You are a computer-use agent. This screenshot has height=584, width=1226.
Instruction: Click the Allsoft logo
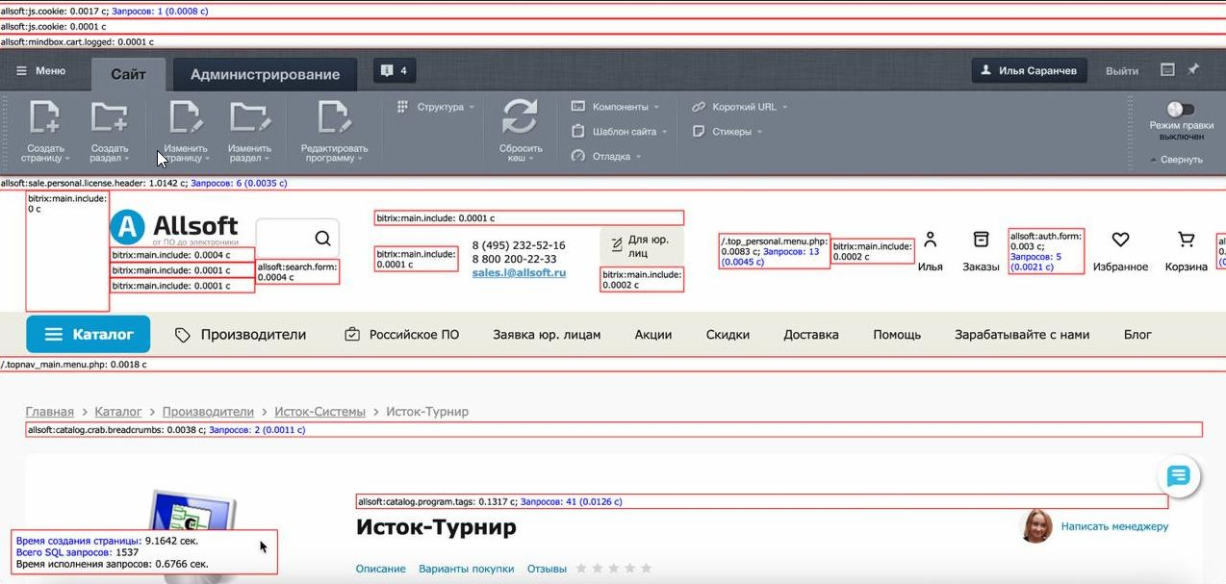coord(174,228)
